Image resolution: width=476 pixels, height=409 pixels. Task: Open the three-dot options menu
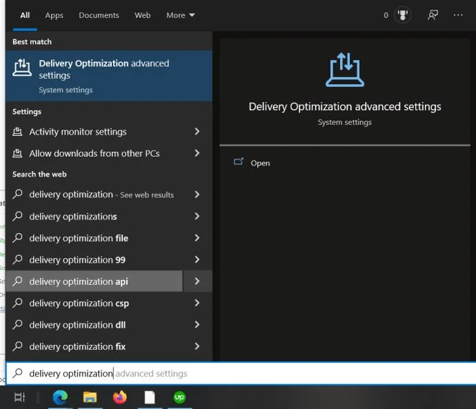point(458,15)
